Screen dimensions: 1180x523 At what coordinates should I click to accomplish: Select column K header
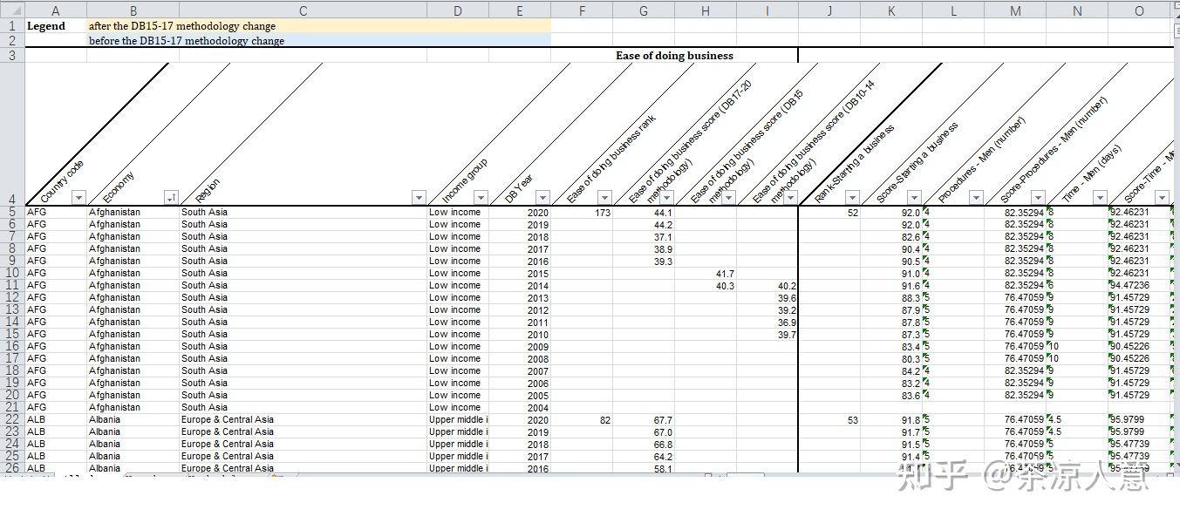tap(891, 10)
